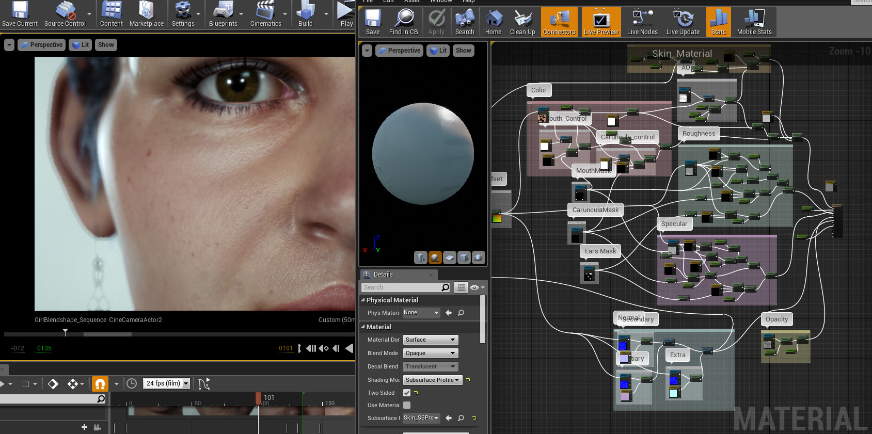
Task: Open 24 fps (film) frame rate dropdown
Action: 167,383
